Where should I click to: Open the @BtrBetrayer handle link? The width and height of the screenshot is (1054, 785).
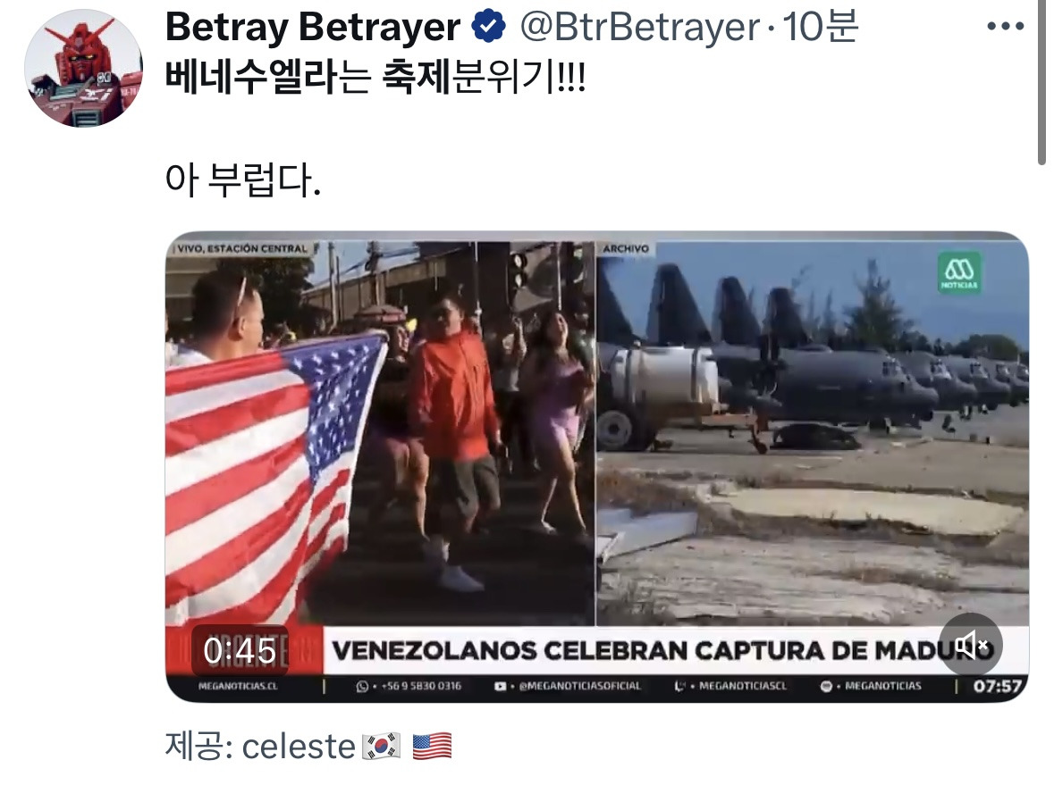(640, 27)
